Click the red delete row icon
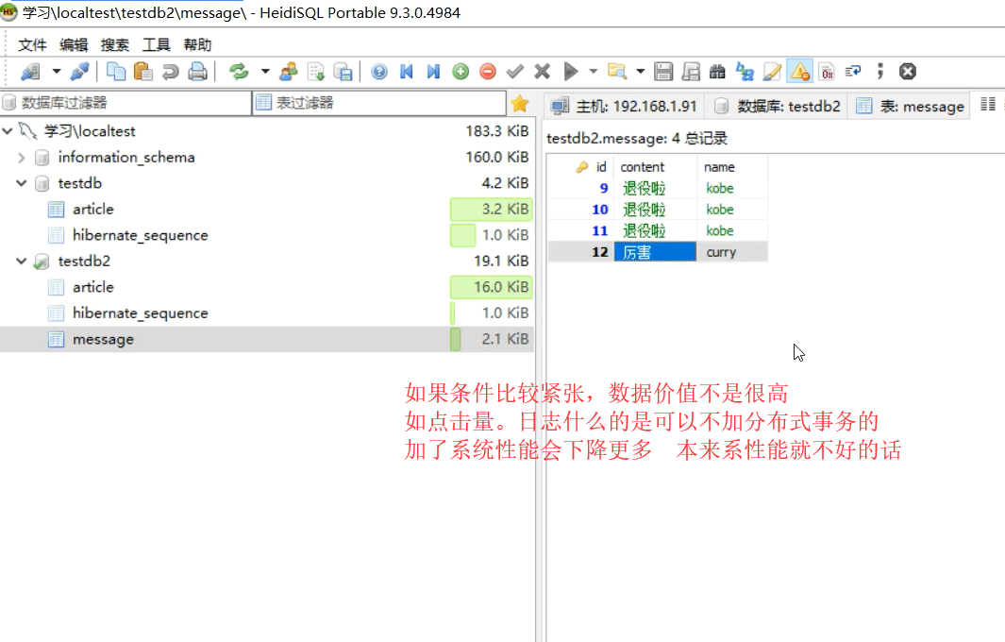Viewport: 1005px width, 642px height. [x=488, y=71]
